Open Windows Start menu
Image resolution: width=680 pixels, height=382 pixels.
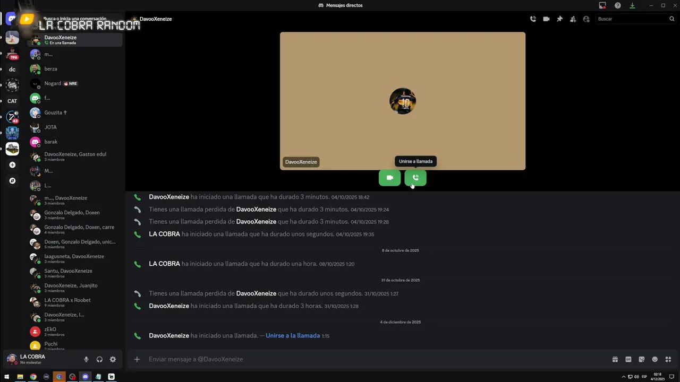click(x=7, y=377)
